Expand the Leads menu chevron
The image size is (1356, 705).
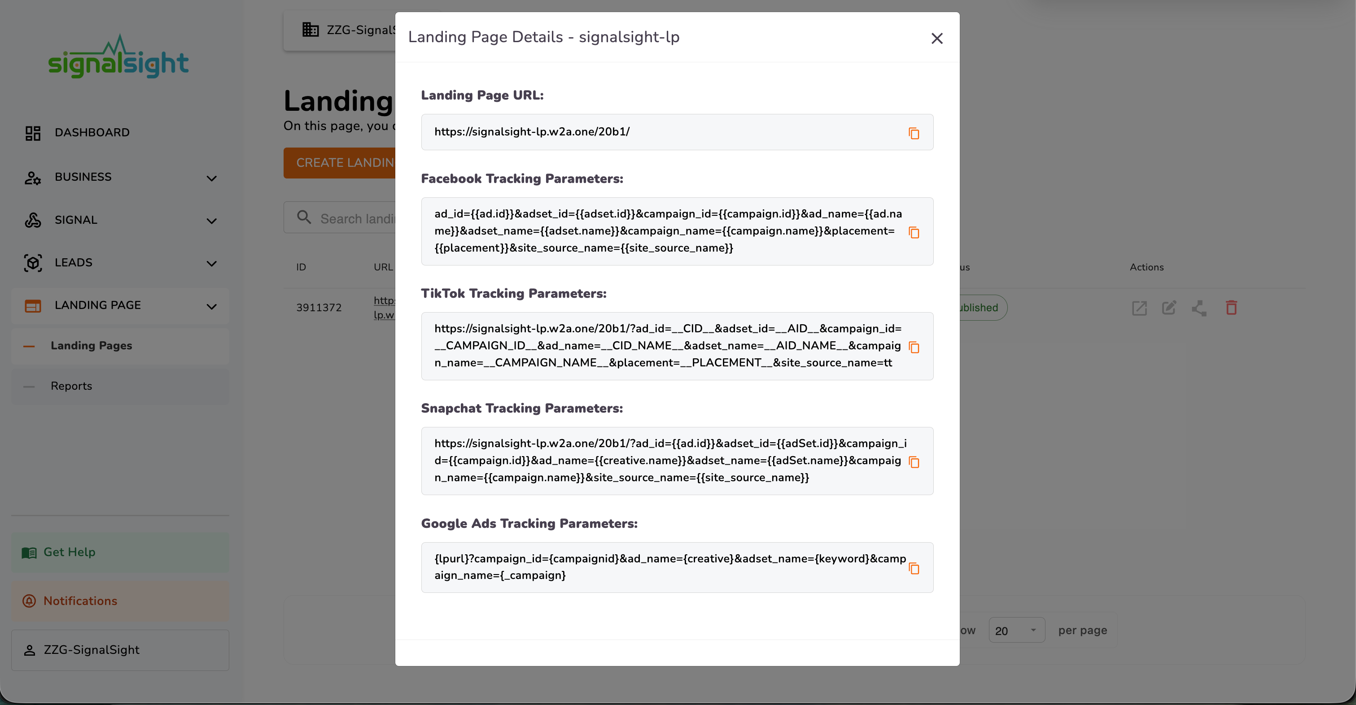pos(212,264)
